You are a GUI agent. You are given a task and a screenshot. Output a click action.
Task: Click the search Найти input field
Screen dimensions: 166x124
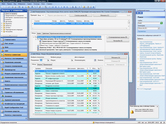(x=149, y=23)
